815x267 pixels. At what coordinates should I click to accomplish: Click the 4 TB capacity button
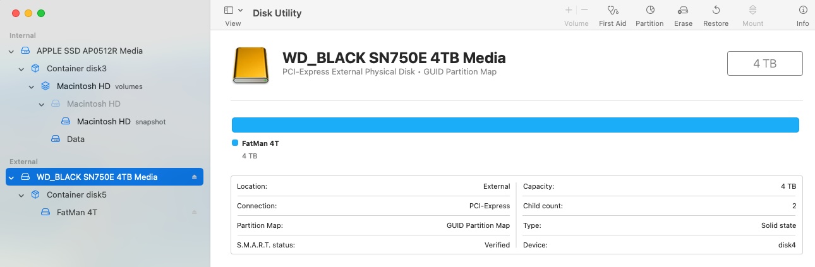click(x=764, y=64)
